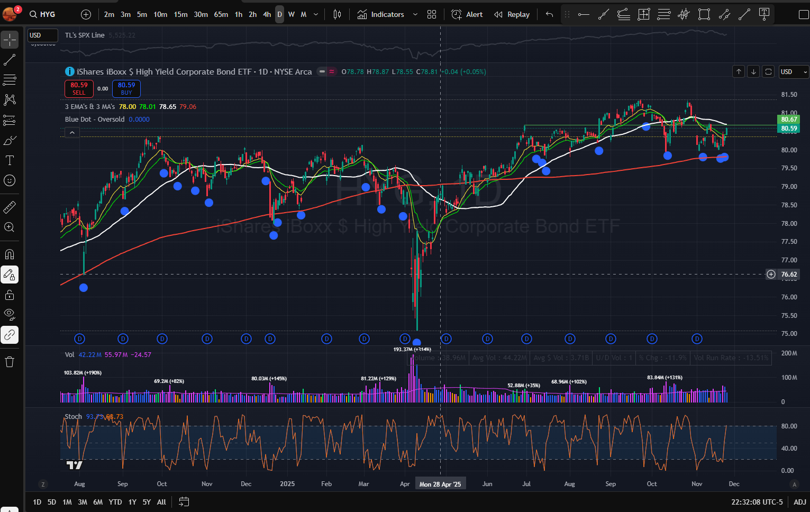Click the Blue Dot - Oversold indicator label
Viewport: 810px width, 512px height.
[95, 119]
